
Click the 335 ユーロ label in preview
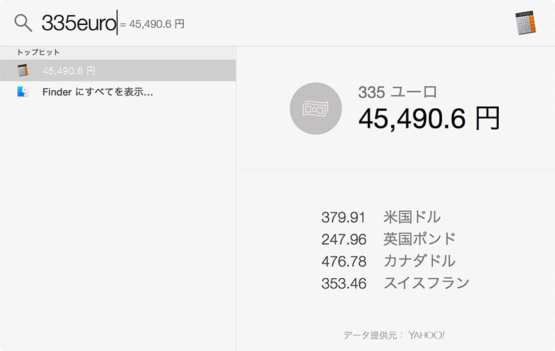pos(398,92)
